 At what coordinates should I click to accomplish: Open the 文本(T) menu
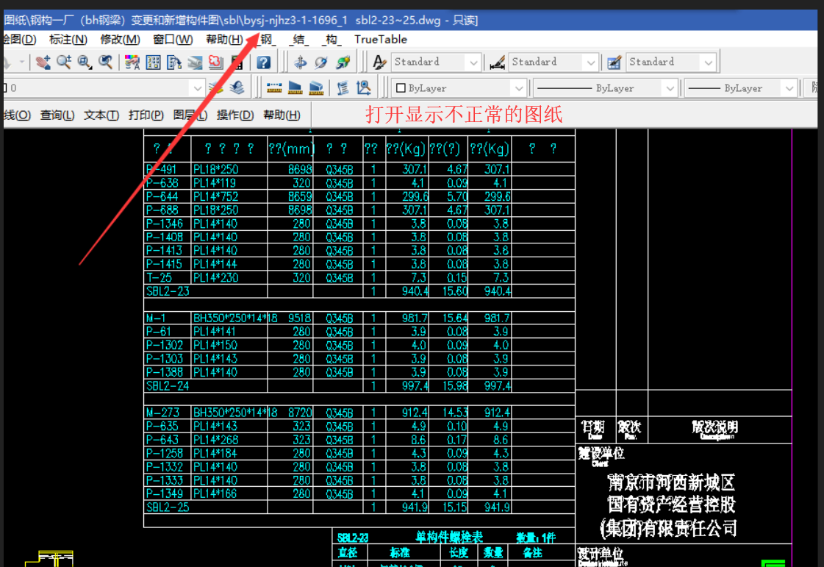pyautogui.click(x=101, y=115)
